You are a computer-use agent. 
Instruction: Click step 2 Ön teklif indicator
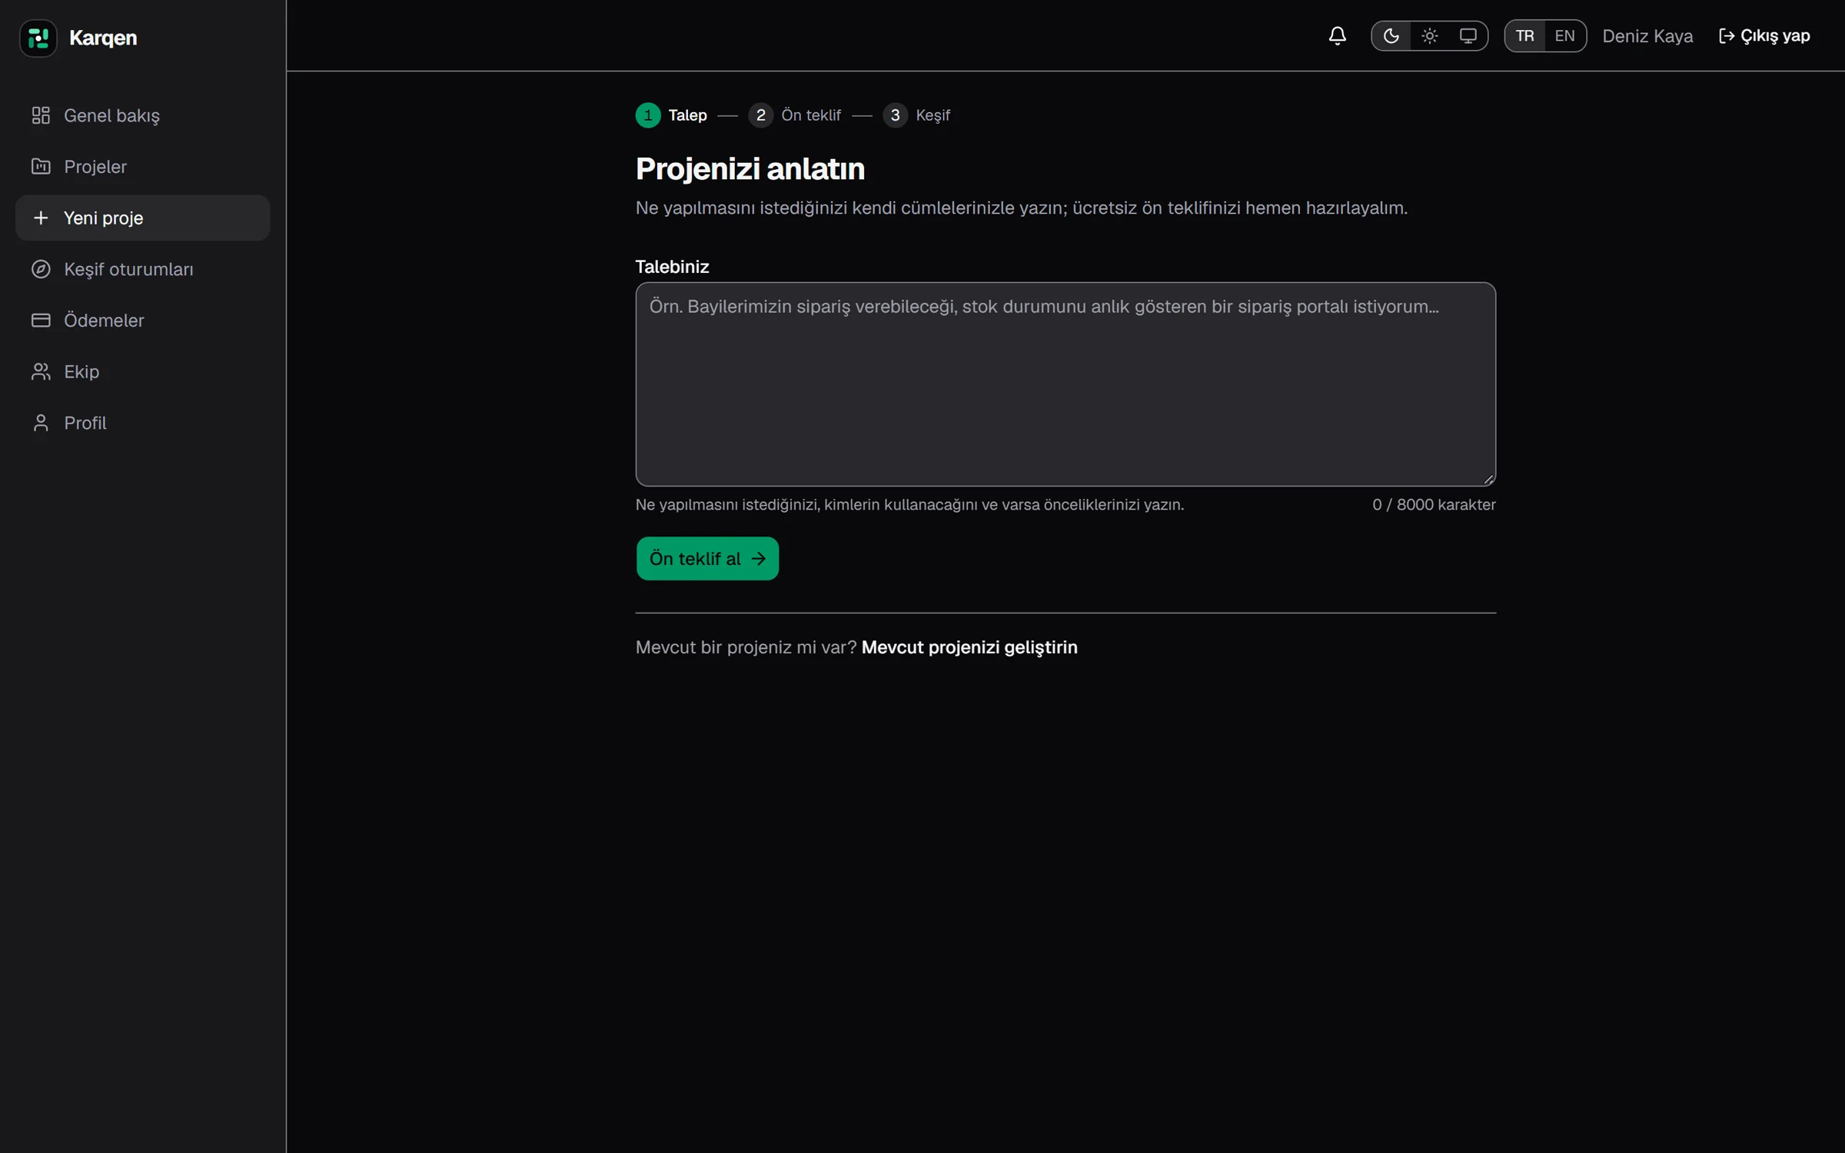click(x=795, y=115)
